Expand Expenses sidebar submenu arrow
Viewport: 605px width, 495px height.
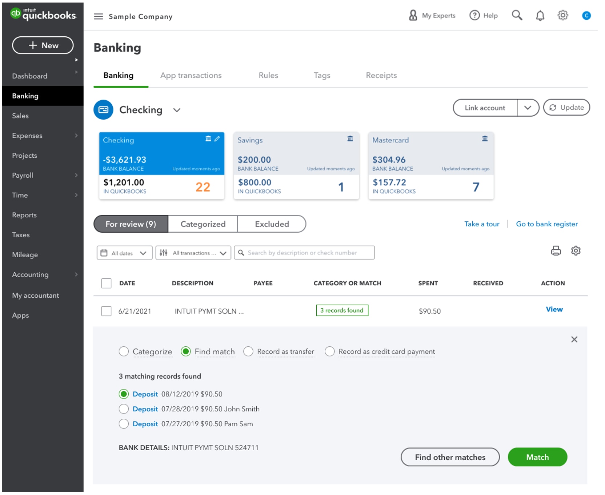coord(76,136)
